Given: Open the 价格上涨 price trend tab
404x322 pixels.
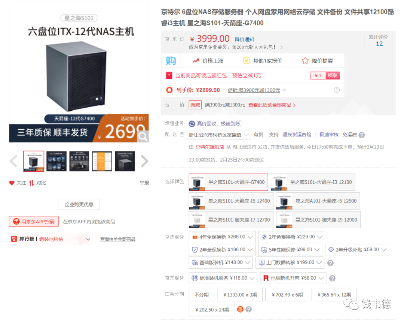Looking at the screenshot, I should (x=208, y=61).
